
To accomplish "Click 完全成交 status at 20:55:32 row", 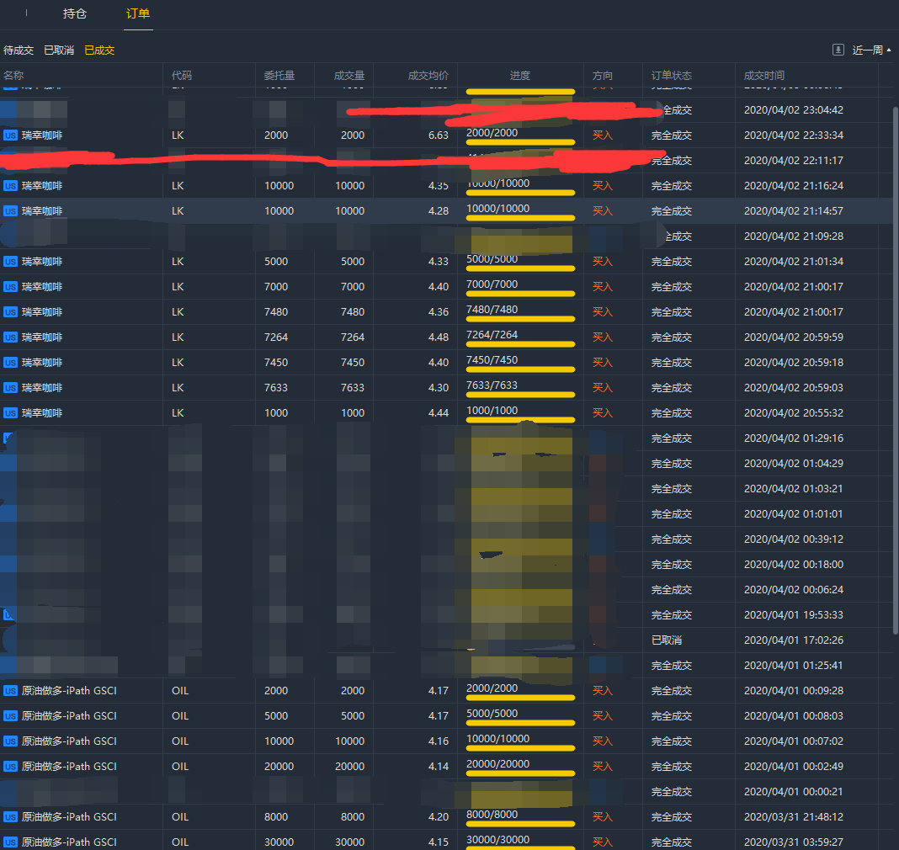I will pos(672,412).
